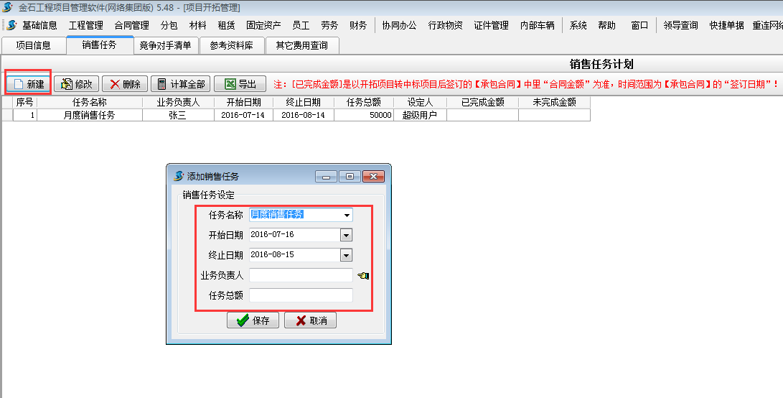Open the 财务 menu
The image size is (783, 398).
358,25
